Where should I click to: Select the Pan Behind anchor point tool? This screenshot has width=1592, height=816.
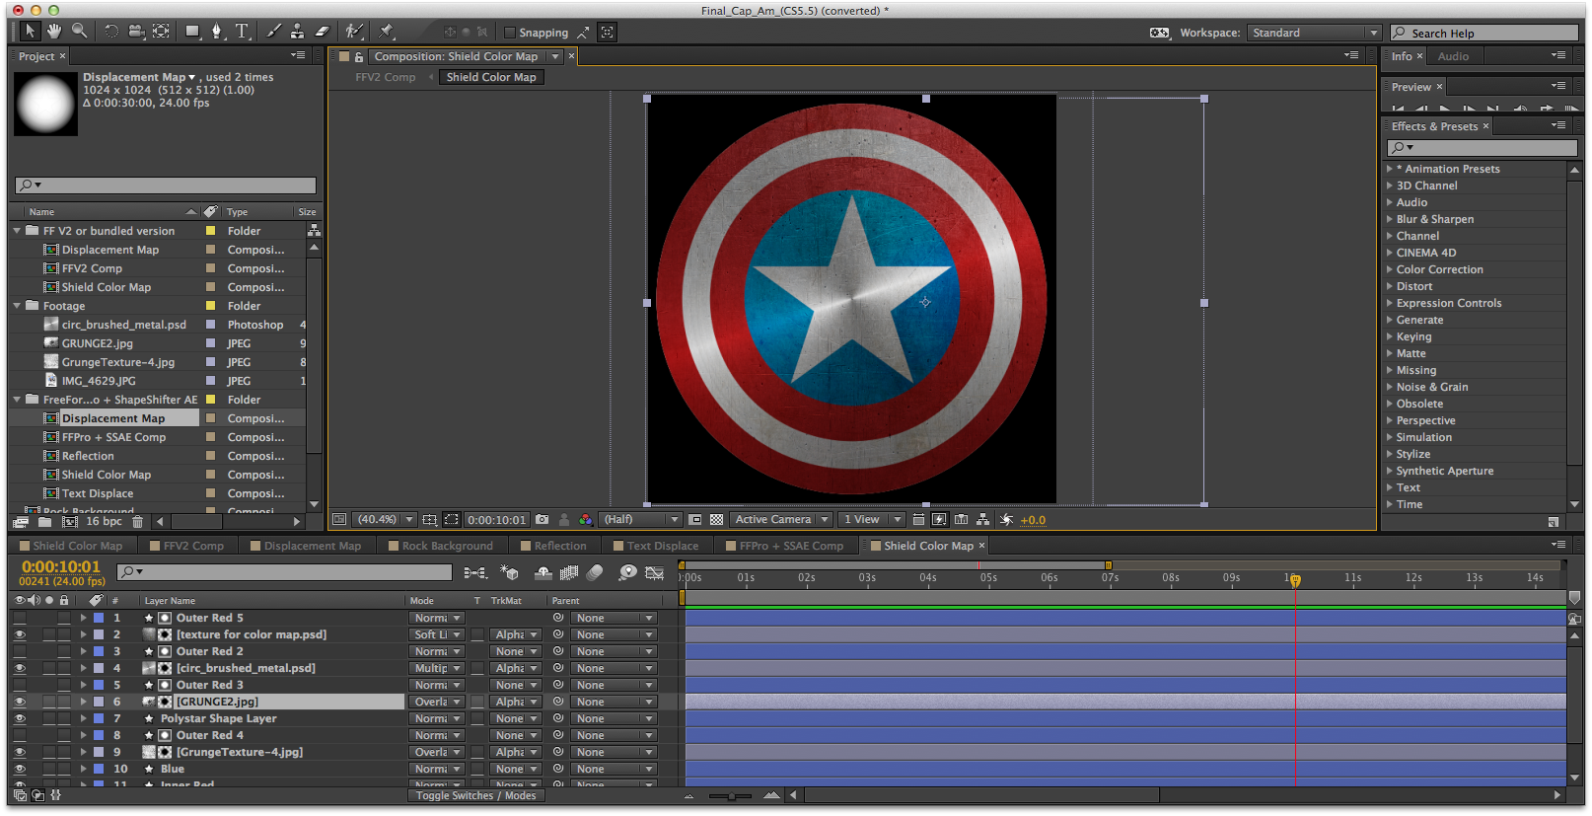click(161, 32)
